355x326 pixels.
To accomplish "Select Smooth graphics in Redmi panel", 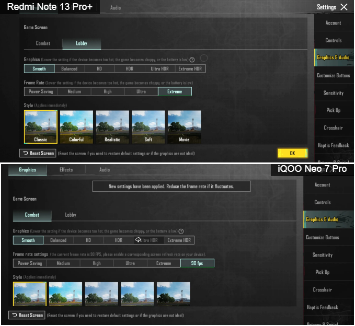I will 39,68.
